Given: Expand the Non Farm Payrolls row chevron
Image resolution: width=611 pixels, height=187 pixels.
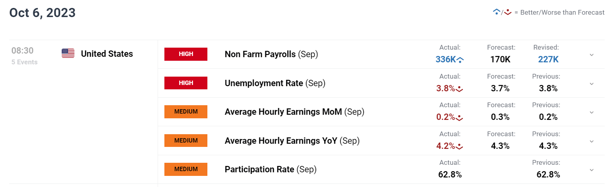Looking at the screenshot, I should [x=591, y=55].
